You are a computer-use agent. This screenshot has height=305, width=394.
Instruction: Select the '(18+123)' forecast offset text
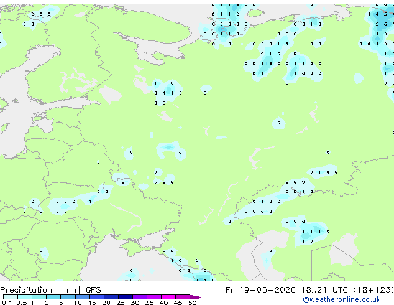pyautogui.click(x=373, y=290)
